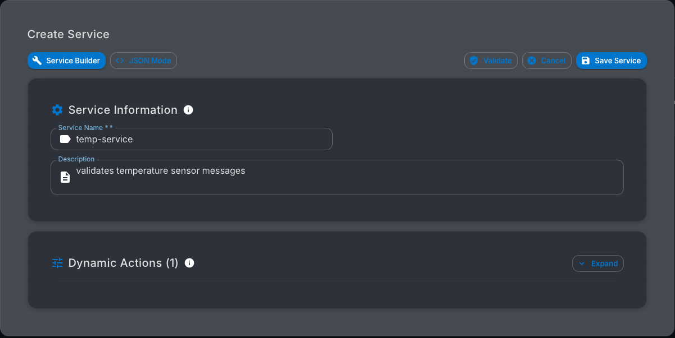675x338 pixels.
Task: Click the save disk icon on Save Service
Action: 586,61
